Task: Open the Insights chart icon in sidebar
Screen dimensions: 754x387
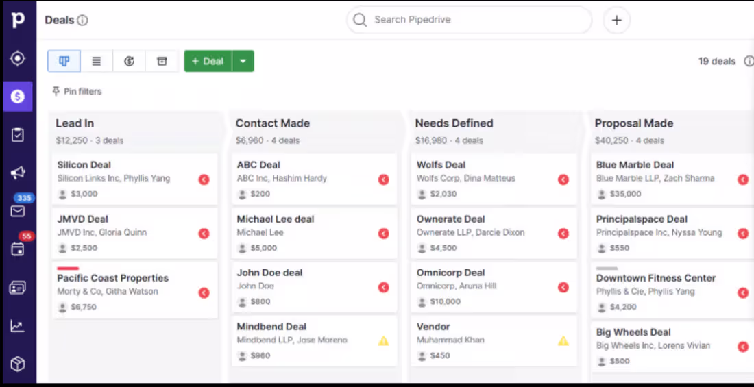Action: point(17,326)
